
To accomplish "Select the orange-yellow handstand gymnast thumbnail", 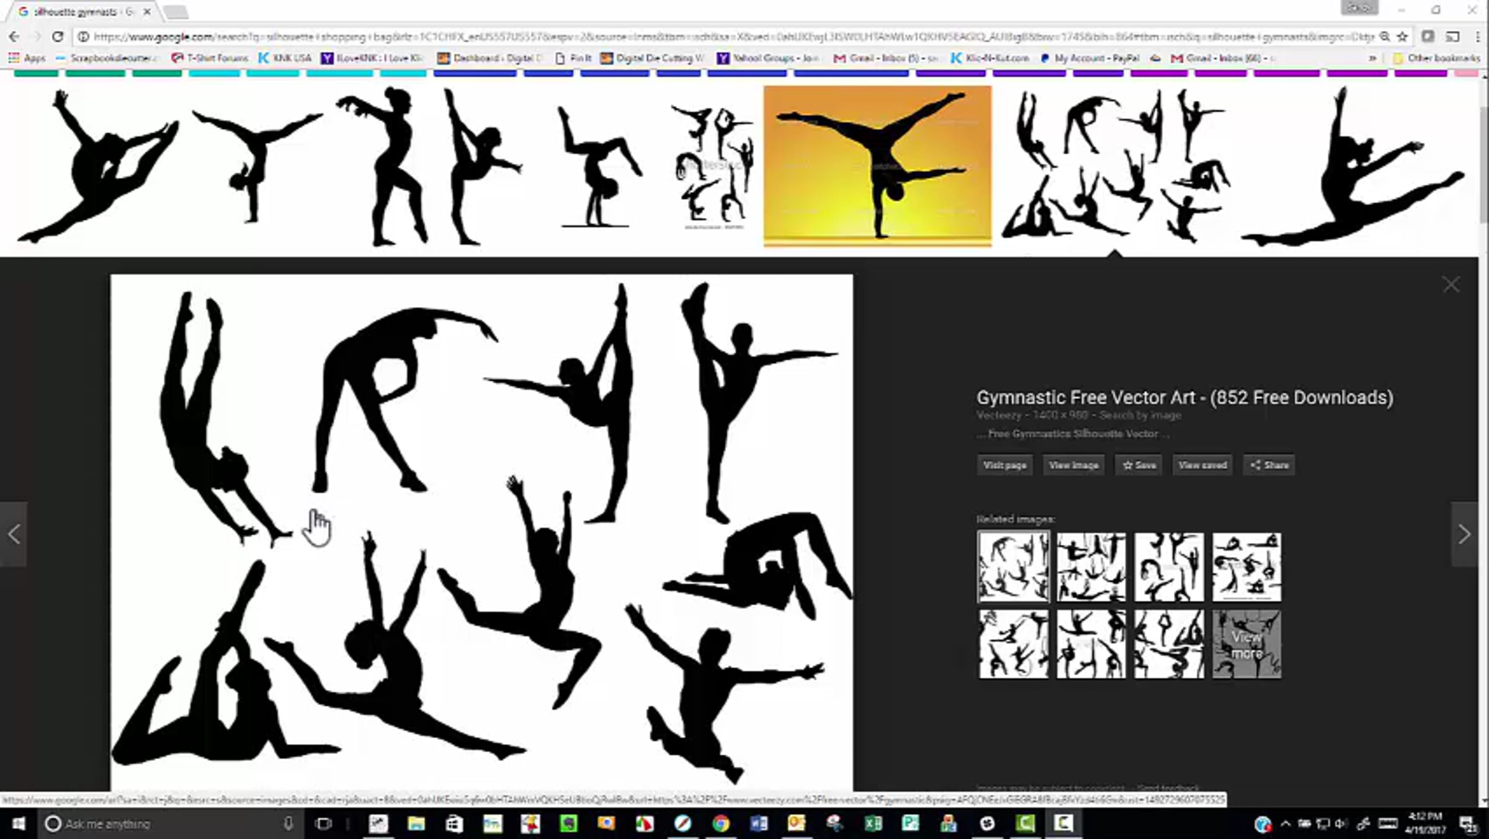I will [877, 166].
